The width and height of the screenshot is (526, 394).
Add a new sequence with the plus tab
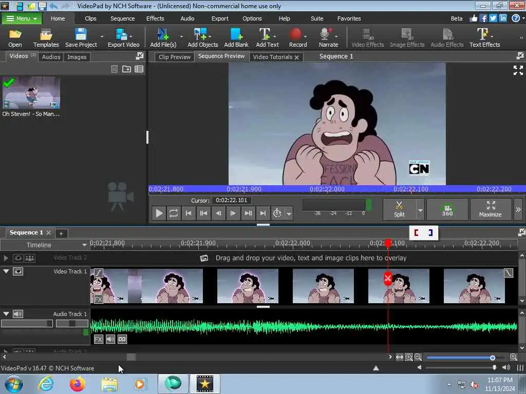pyautogui.click(x=61, y=233)
